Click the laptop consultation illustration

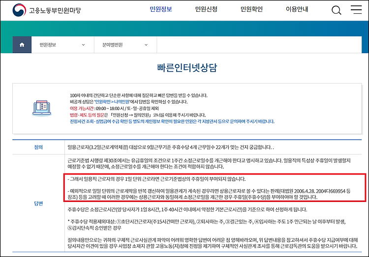[42, 109]
